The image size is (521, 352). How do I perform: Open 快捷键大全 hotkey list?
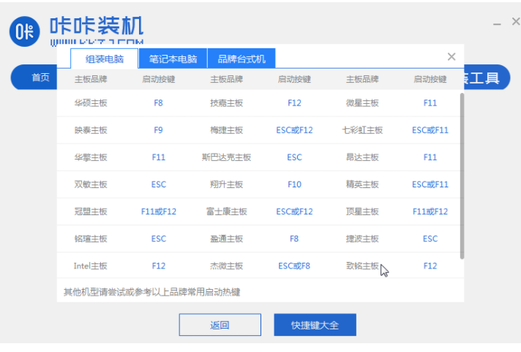[314, 325]
